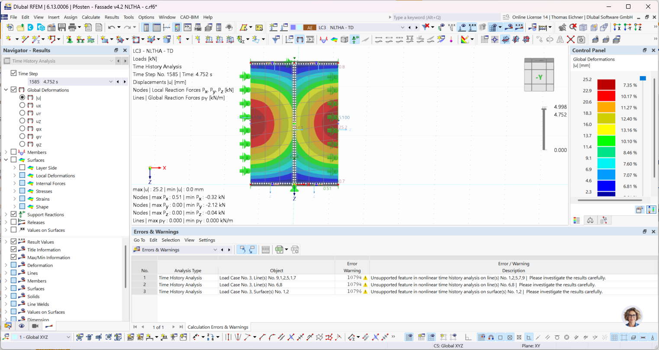Click the dark red 25.2 color swatch
The image size is (659, 350).
coord(606,85)
